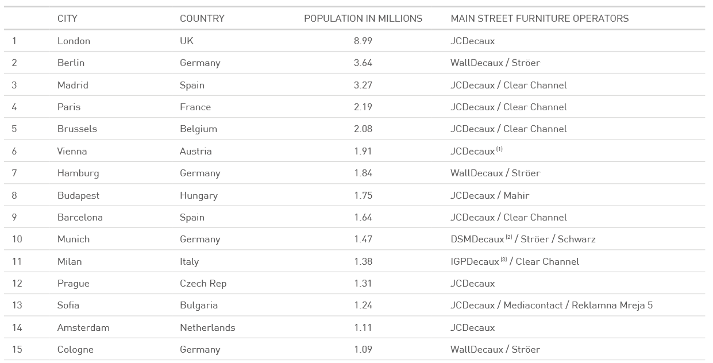Click Berlin in the city column

(71, 63)
